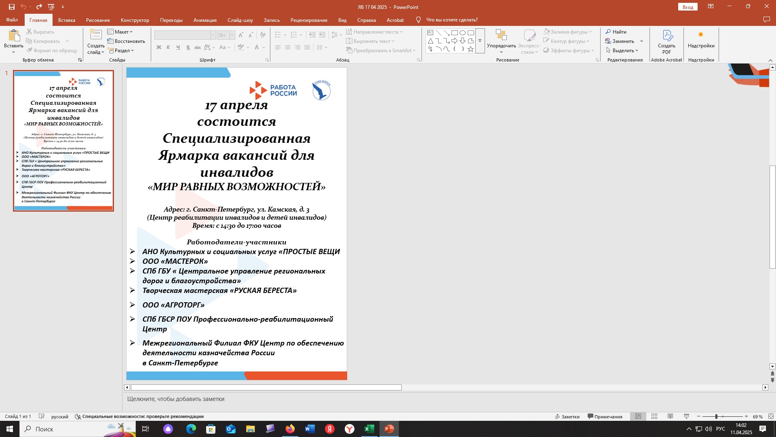Switch to slide sorter view
Viewport: 776px width, 437px height.
(x=654, y=416)
